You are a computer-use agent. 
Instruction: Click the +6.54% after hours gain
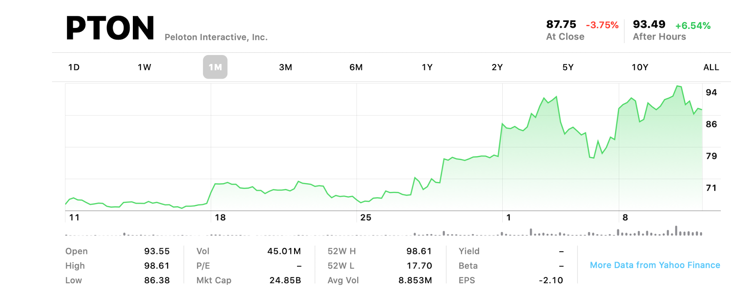pyautogui.click(x=693, y=26)
